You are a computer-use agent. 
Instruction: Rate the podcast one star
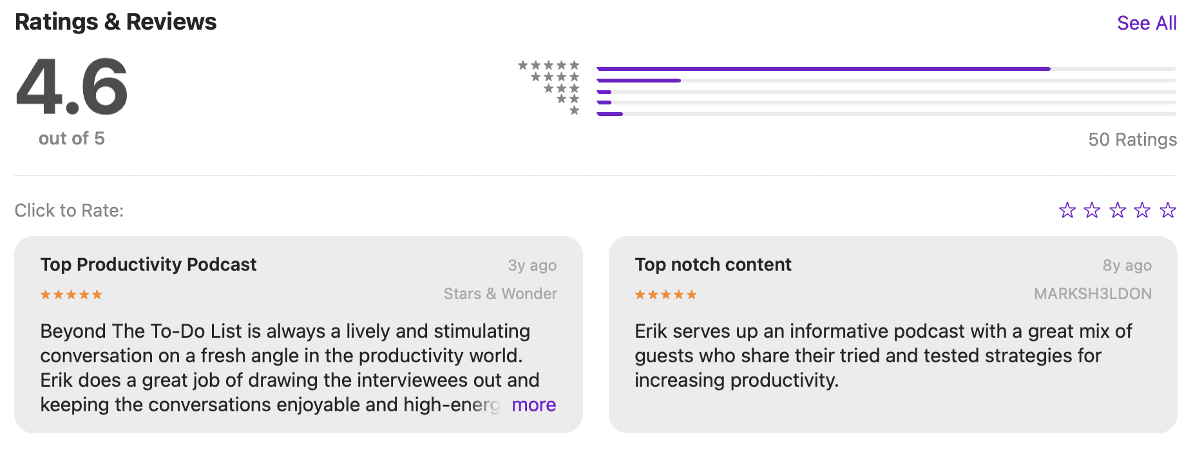pos(1067,210)
